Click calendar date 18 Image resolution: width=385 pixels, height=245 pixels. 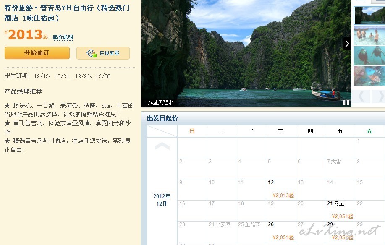pos(241,203)
